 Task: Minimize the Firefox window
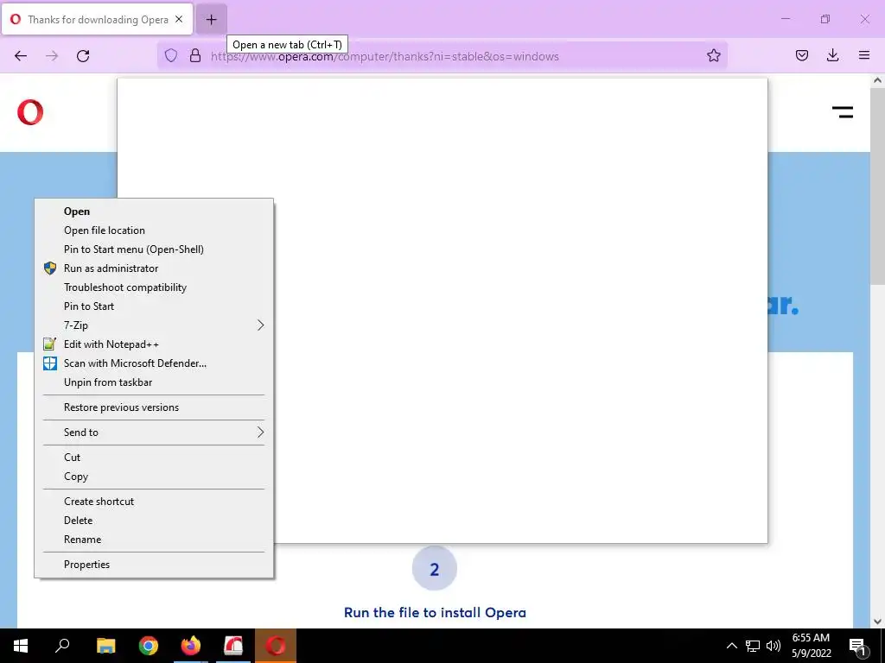click(785, 19)
